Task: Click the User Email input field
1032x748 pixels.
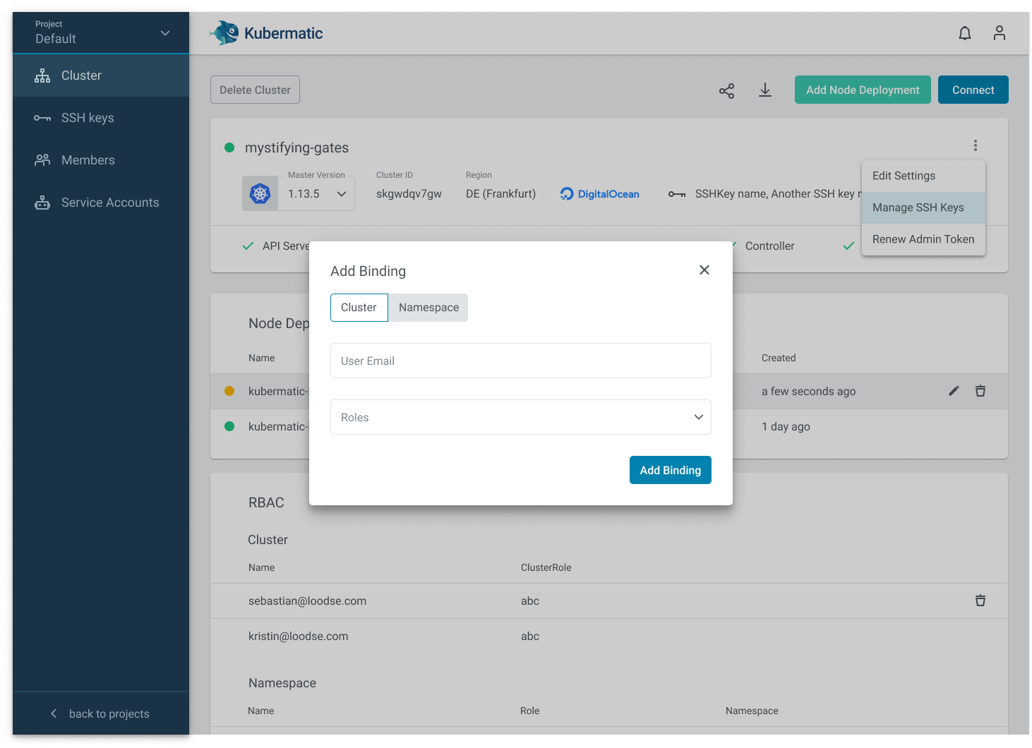Action: tap(520, 361)
